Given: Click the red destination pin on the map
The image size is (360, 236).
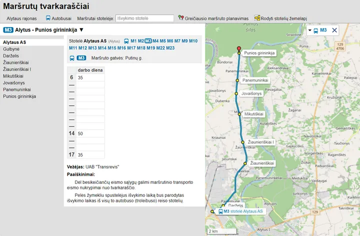Looking at the screenshot, I should click(239, 49).
